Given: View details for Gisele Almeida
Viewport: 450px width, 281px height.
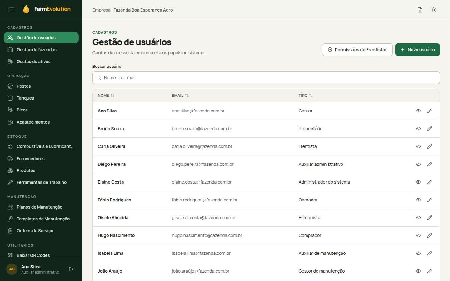Looking at the screenshot, I should click(418, 218).
